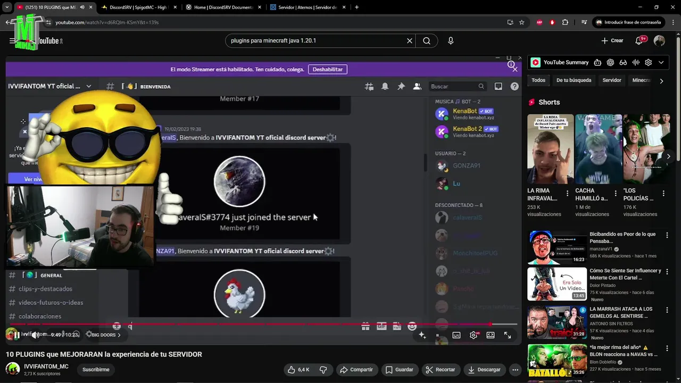Open the BATALLÓN rima del año thumbnail
This screenshot has height=383, width=681.
pos(557,360)
